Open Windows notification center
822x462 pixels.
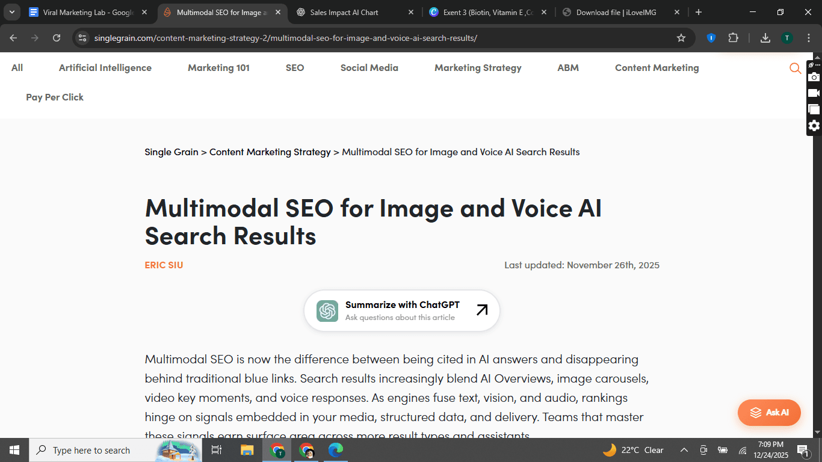click(x=803, y=450)
